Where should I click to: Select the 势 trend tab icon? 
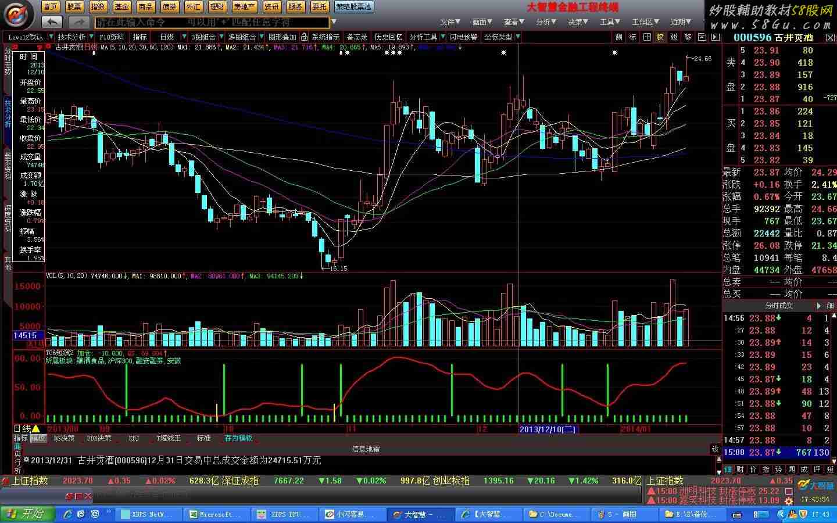(x=779, y=469)
